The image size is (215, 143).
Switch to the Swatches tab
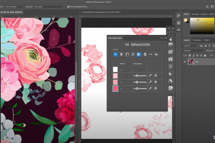pos(195,14)
